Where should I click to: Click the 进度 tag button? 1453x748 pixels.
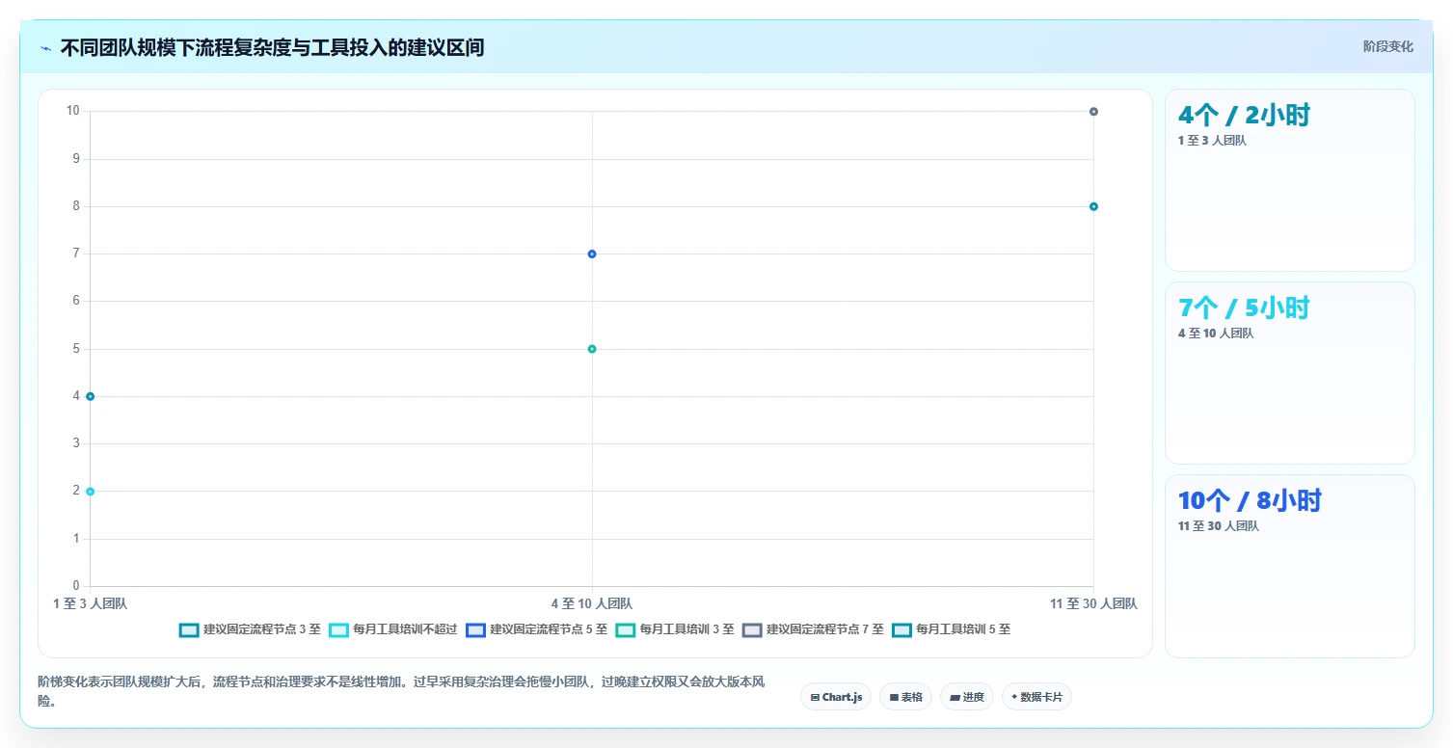click(967, 697)
